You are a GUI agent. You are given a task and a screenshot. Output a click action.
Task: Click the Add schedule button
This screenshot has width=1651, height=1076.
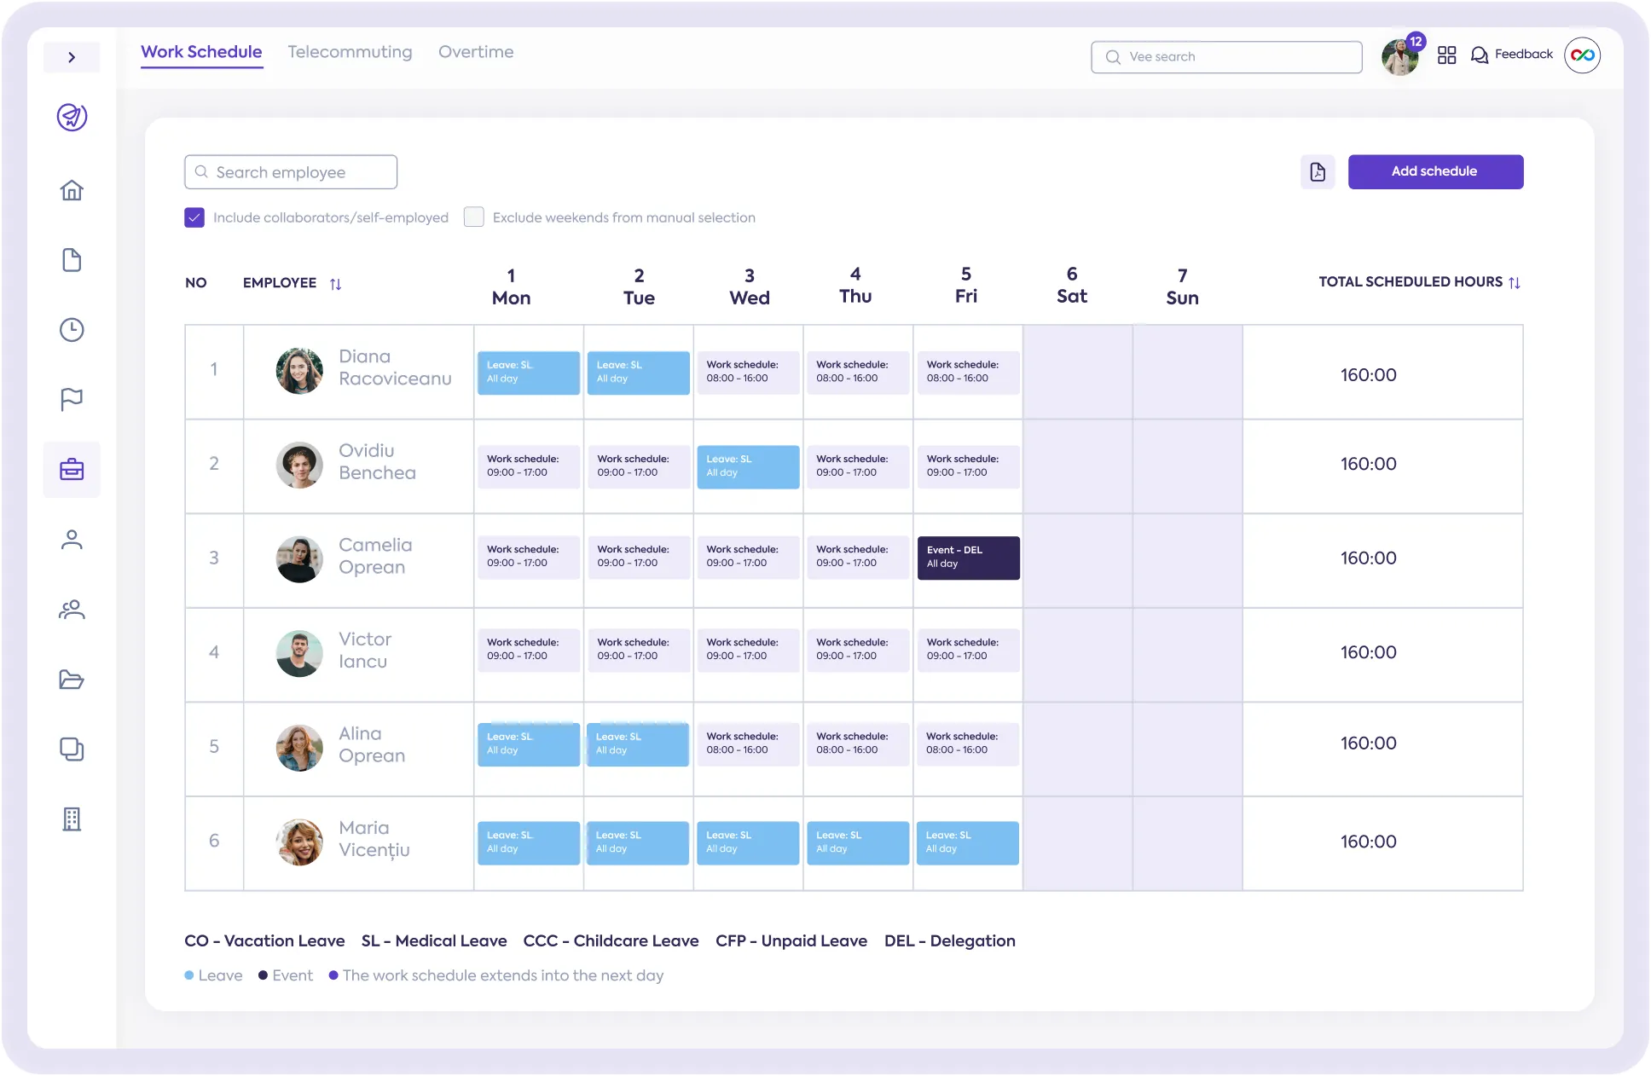(x=1435, y=172)
